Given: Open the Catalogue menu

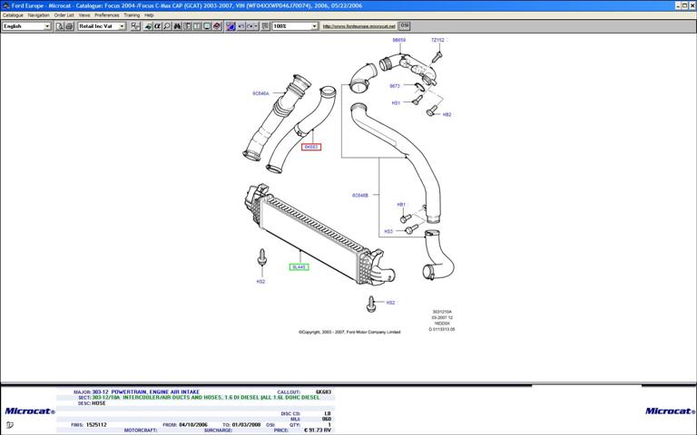Looking at the screenshot, I should pos(13,15).
